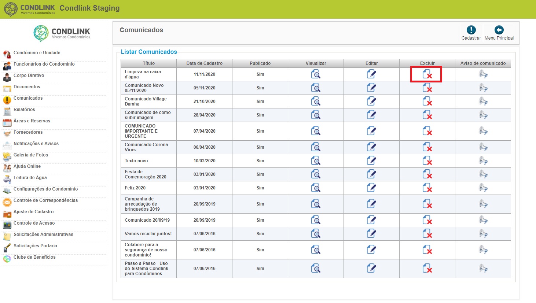Image resolution: width=536 pixels, height=303 pixels.
Task: Select Documentos in the sidebar
Action: click(x=27, y=87)
